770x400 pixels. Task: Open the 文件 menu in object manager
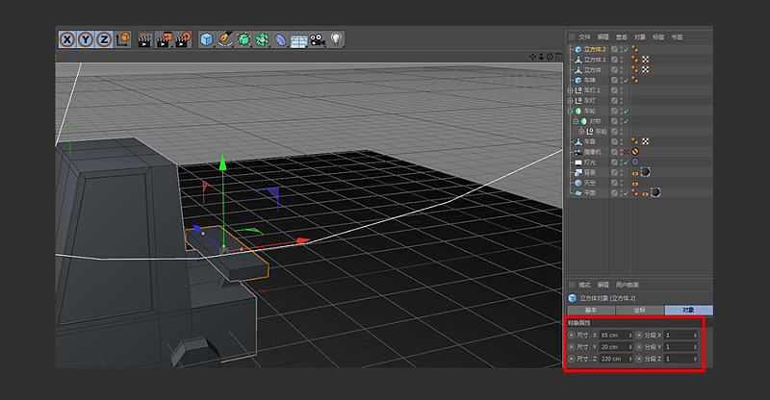coord(584,37)
